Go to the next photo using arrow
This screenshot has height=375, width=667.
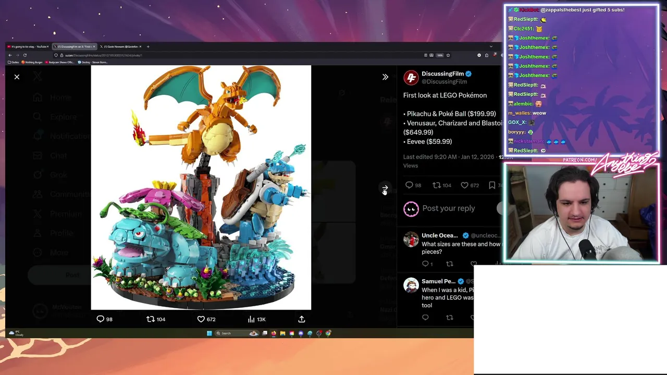[x=385, y=188]
